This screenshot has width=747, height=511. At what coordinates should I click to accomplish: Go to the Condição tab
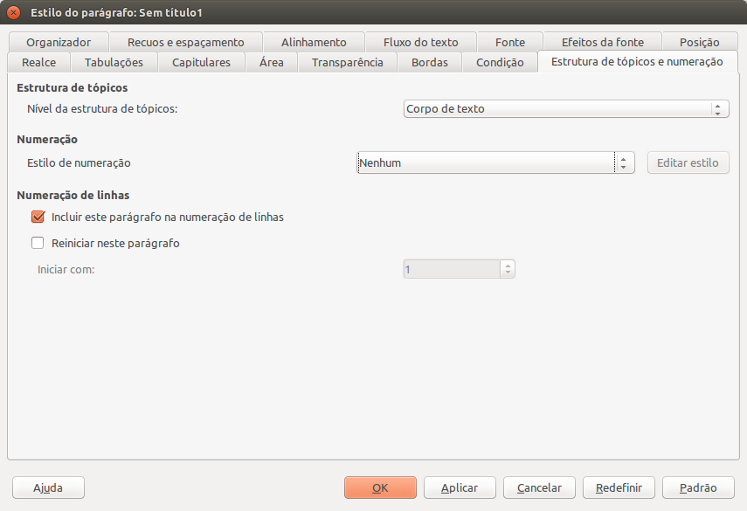click(x=500, y=62)
